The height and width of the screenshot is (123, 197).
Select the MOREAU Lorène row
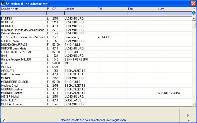tap(96, 104)
